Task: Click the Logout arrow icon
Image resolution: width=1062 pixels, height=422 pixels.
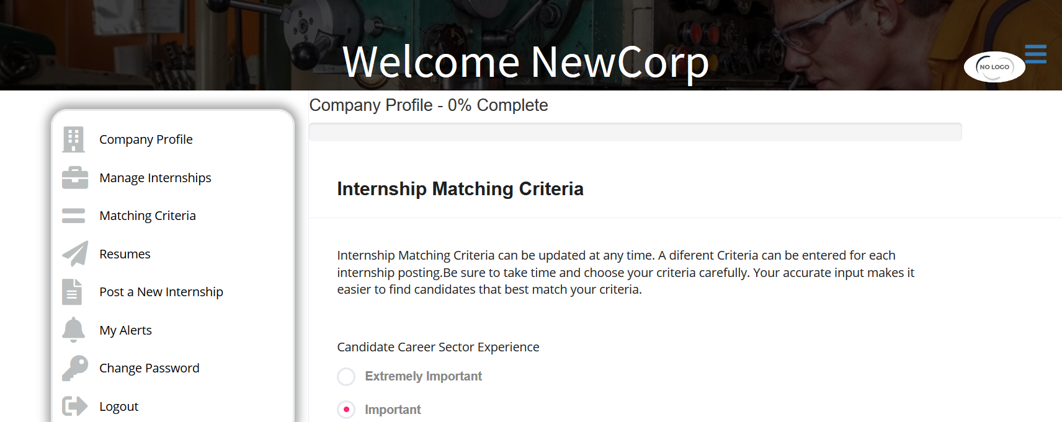Action: (75, 406)
